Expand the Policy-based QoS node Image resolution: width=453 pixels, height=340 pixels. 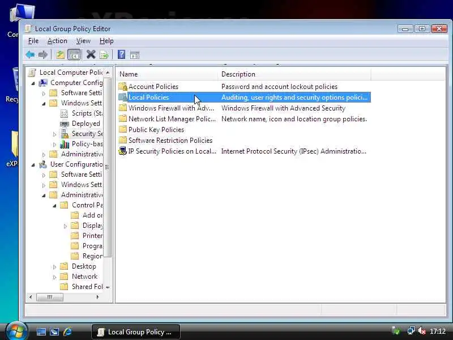pyautogui.click(x=54, y=144)
